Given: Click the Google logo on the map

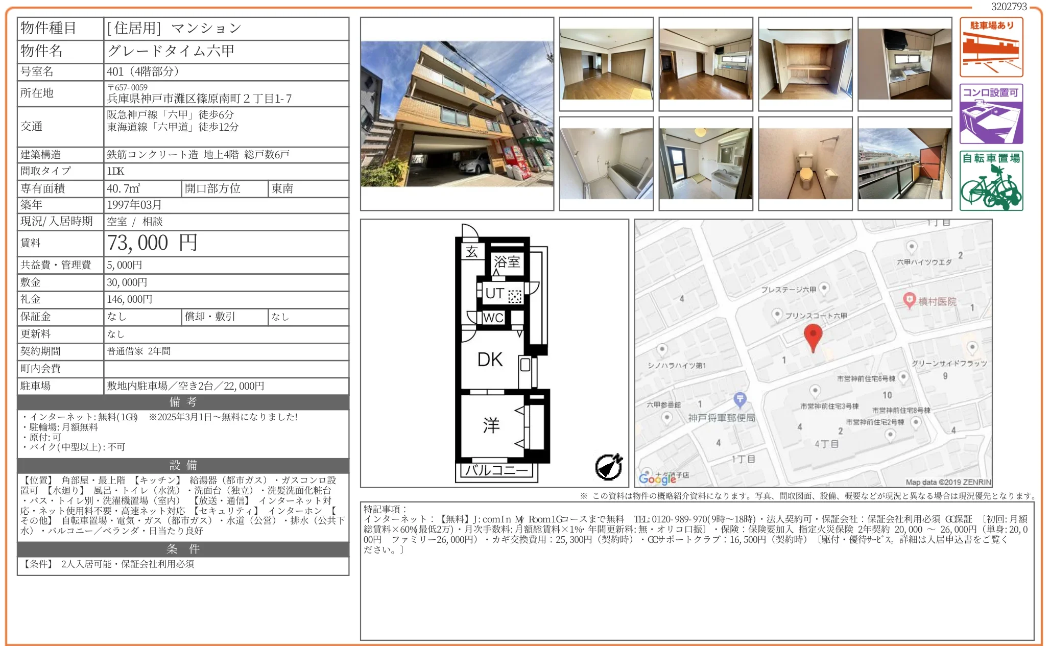Looking at the screenshot, I should (657, 478).
